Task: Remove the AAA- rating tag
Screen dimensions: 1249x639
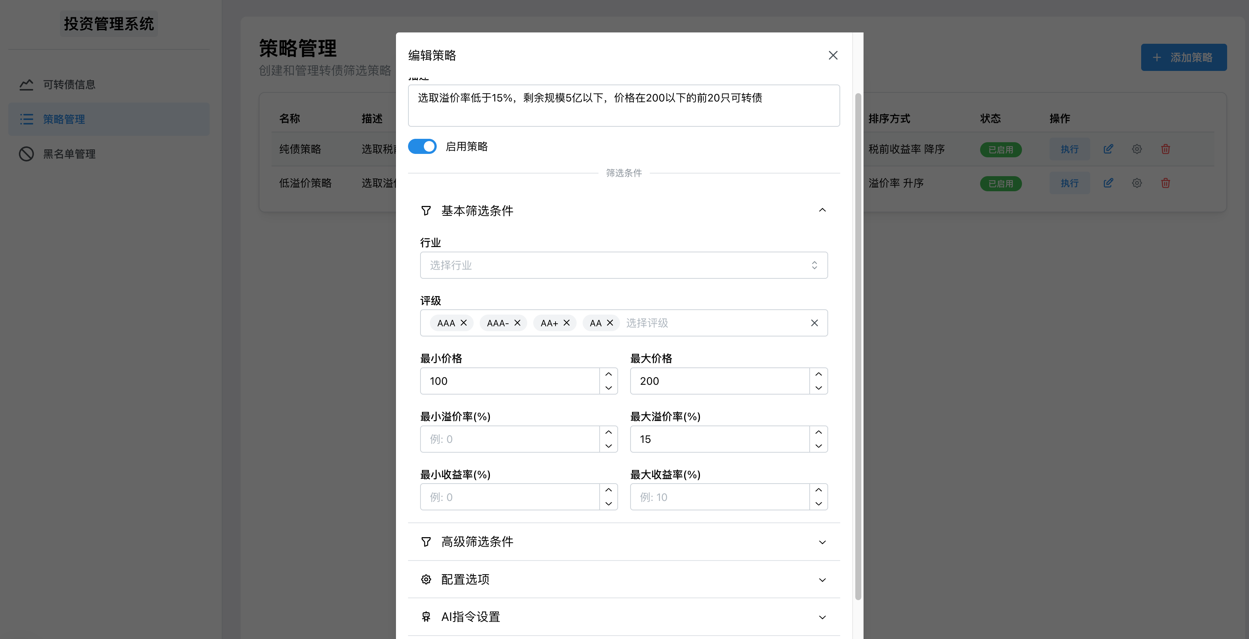Action: pos(517,323)
